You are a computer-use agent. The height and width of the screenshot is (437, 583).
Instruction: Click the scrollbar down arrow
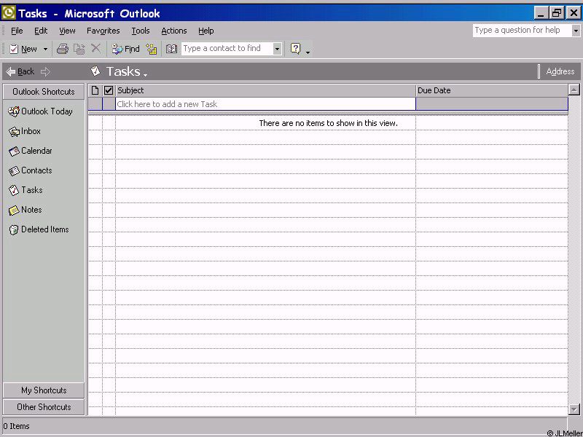(574, 409)
